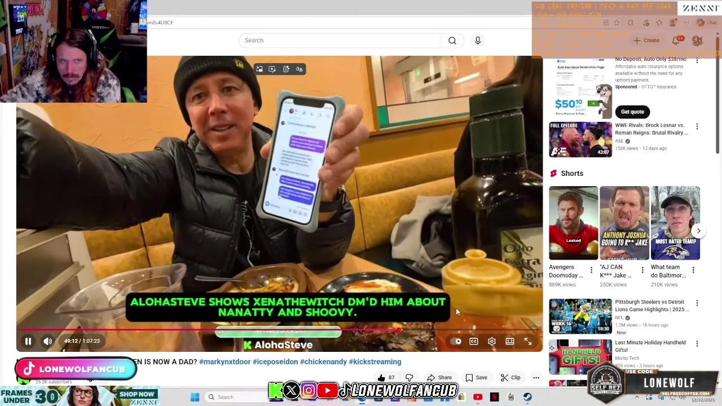
Task: Click the YouTube search magnifier button
Action: click(452, 41)
